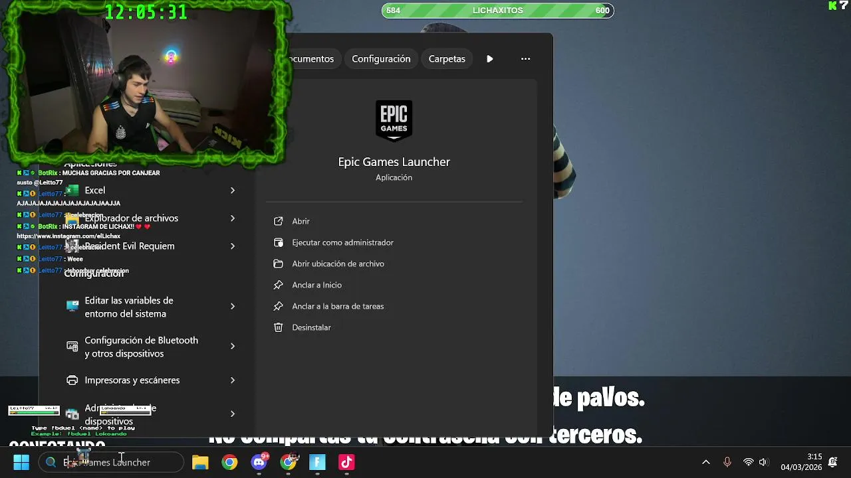The width and height of the screenshot is (851, 478).
Task: Show hidden system tray icons
Action: pos(706,462)
